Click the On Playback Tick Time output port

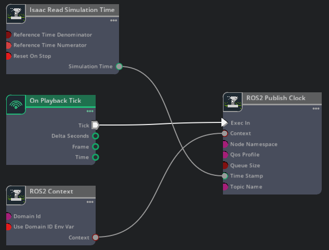pos(96,157)
